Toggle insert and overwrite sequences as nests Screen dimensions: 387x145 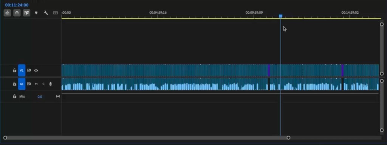8,13
